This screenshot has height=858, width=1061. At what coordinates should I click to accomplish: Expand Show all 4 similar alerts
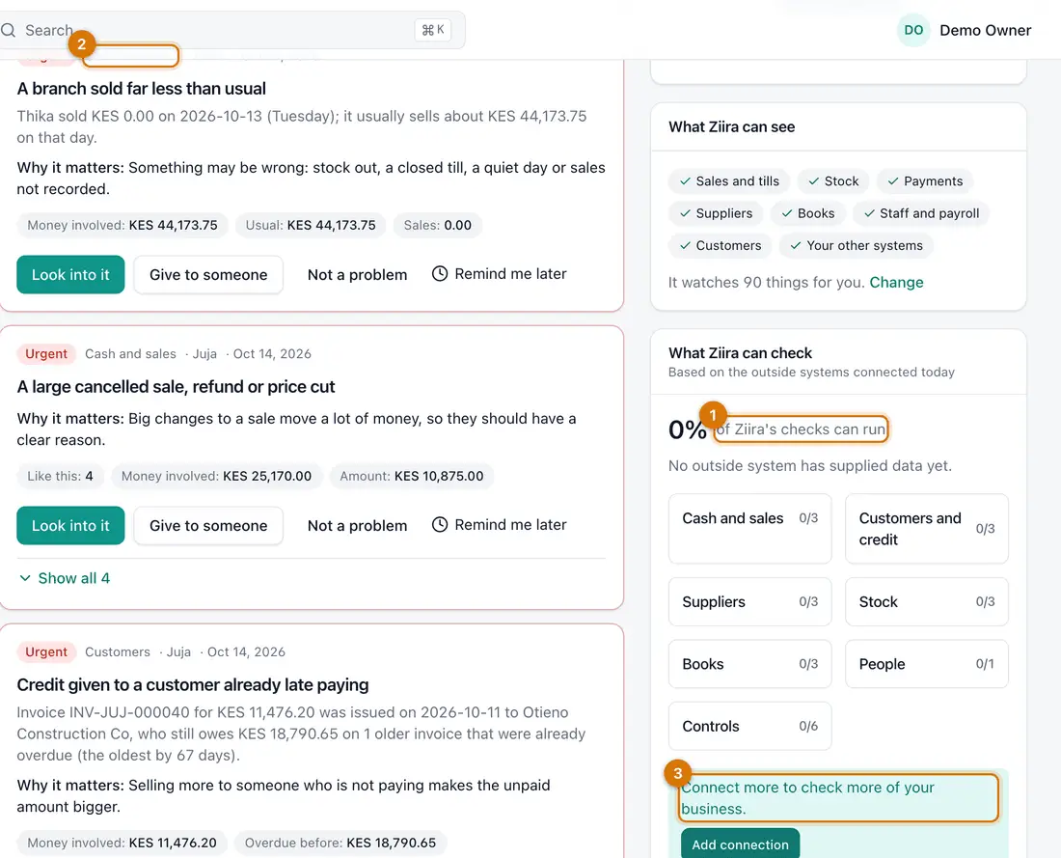tap(65, 578)
